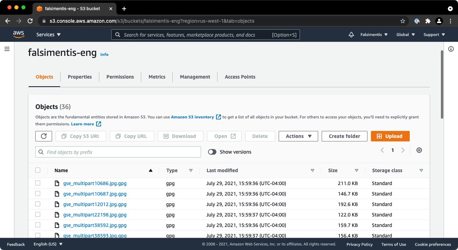Open the Terms of Use footer link
458x250 pixels.
394,244
